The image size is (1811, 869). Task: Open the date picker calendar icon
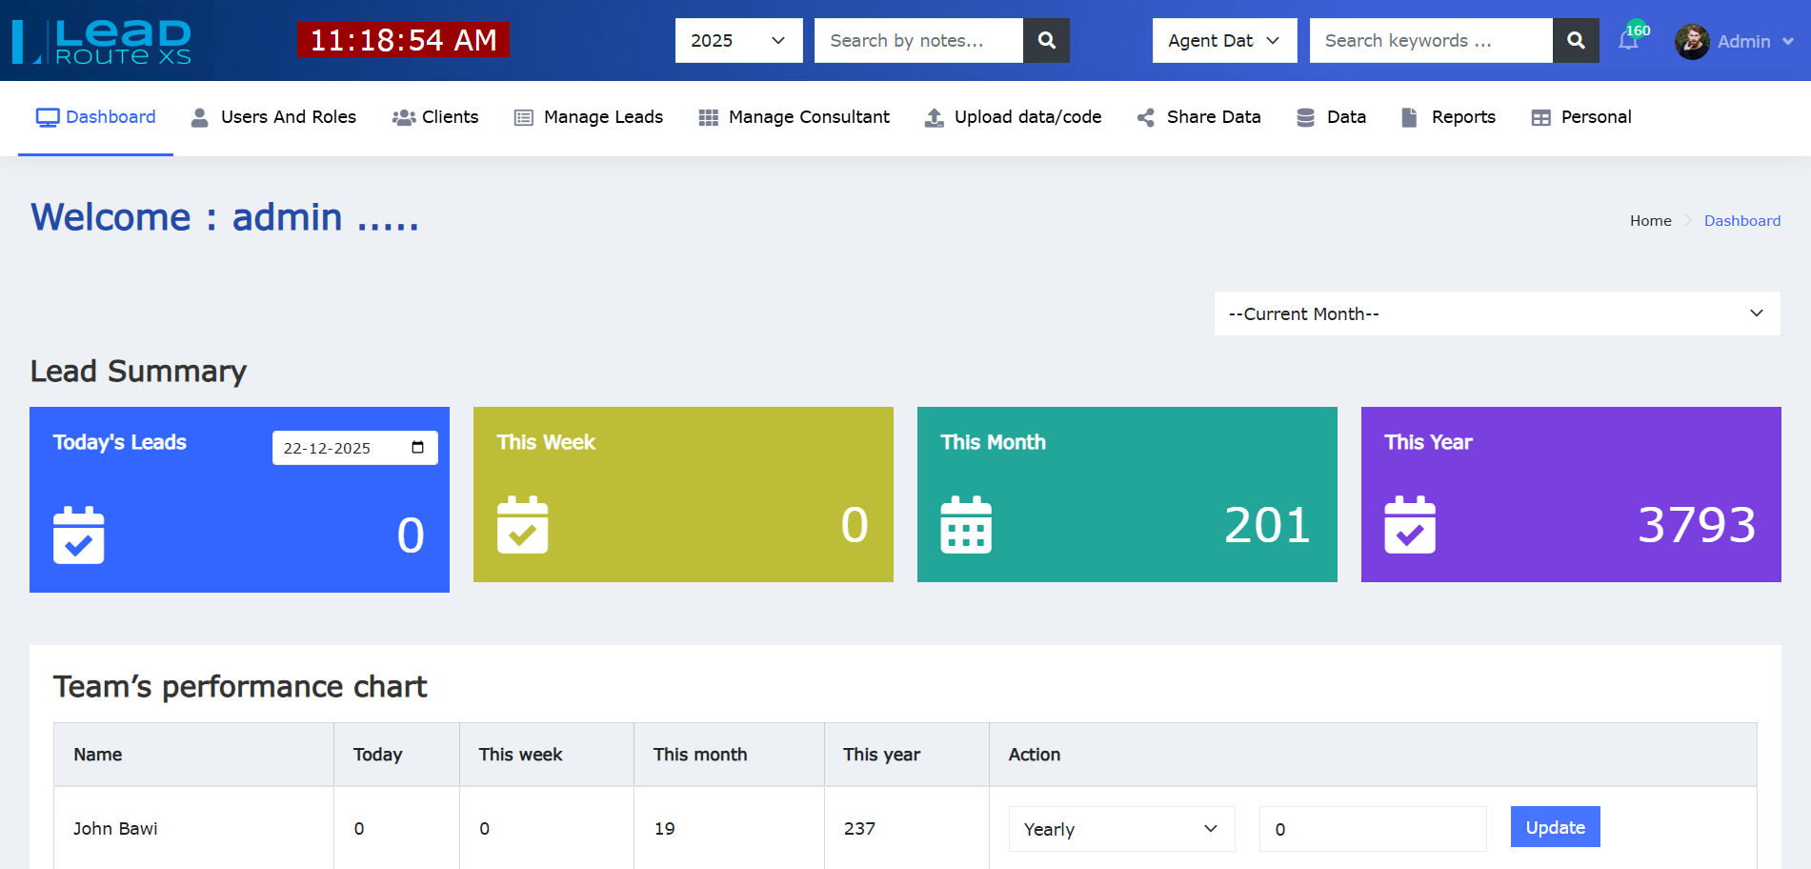coord(417,448)
